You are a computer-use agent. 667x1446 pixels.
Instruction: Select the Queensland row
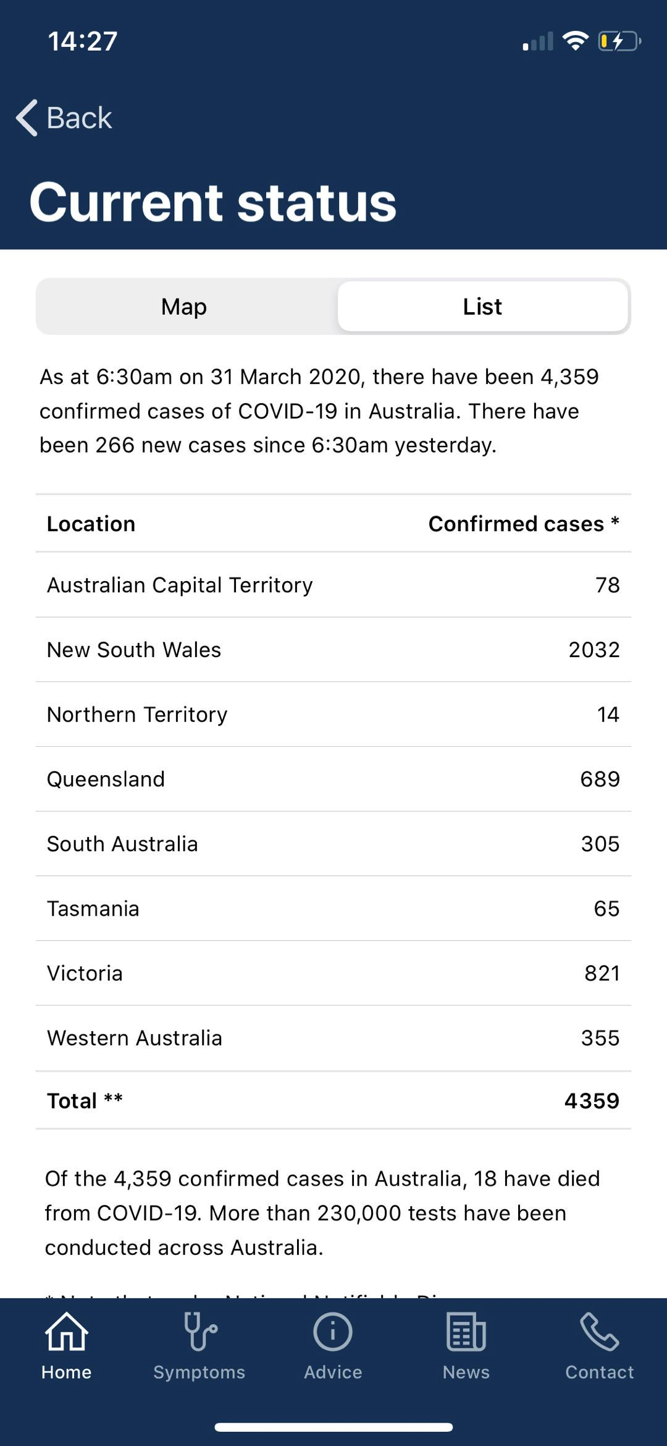coord(333,779)
